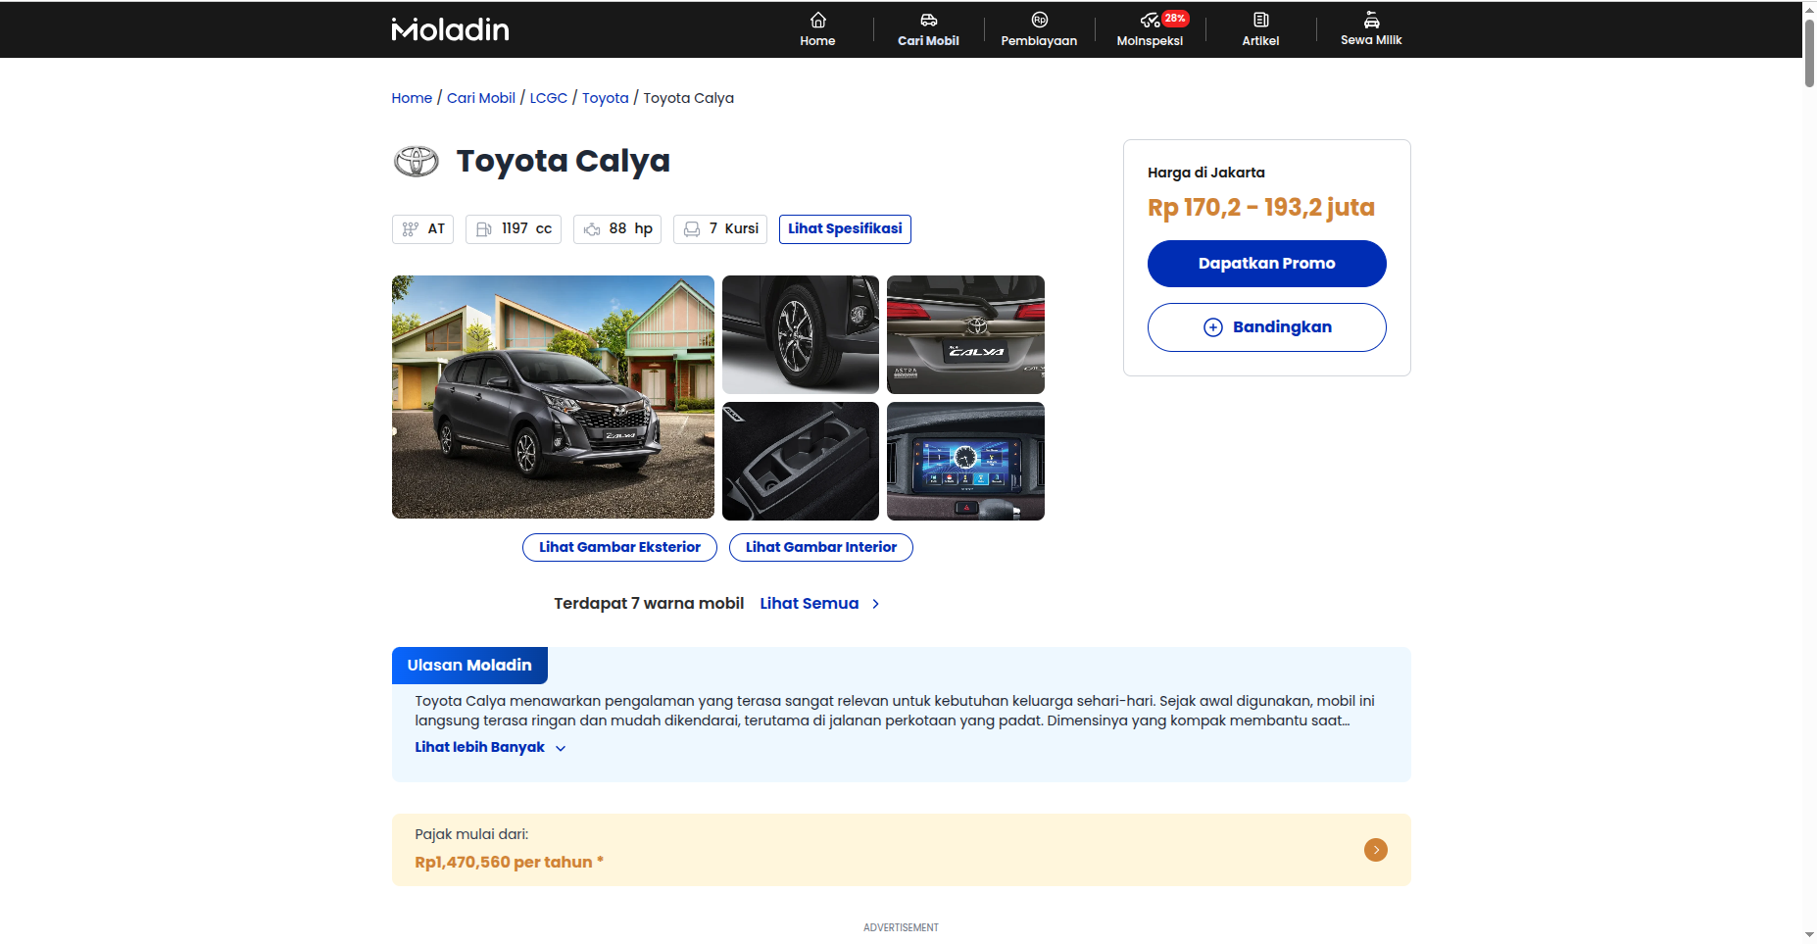
Task: Open the Artikel menu item
Action: coord(1260,29)
